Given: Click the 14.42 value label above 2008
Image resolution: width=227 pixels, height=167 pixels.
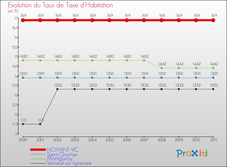Looking at the screenshot, I should coord(162,64).
